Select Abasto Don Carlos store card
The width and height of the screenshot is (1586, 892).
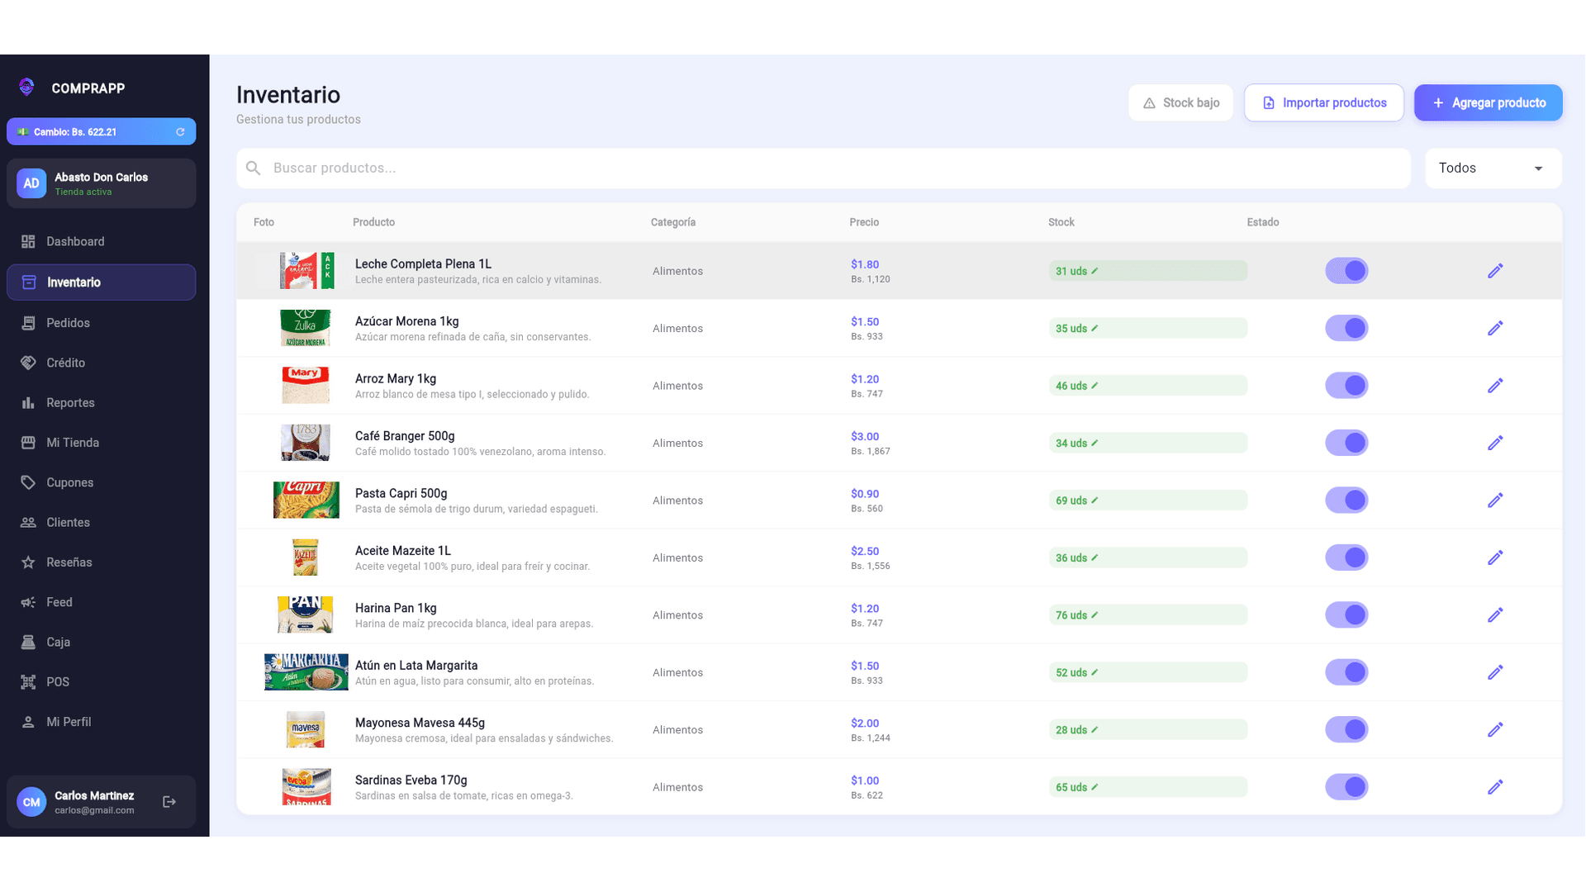pyautogui.click(x=101, y=183)
